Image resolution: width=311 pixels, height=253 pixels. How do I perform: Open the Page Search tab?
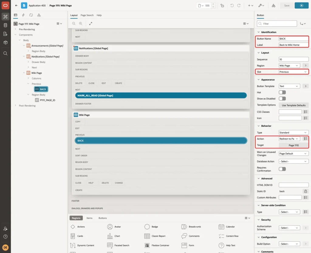tap(87, 15)
